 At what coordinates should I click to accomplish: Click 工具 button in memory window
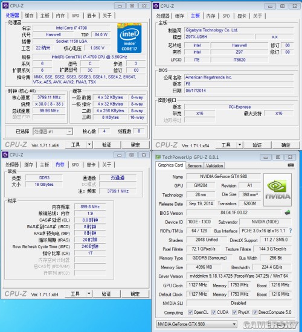75,294
